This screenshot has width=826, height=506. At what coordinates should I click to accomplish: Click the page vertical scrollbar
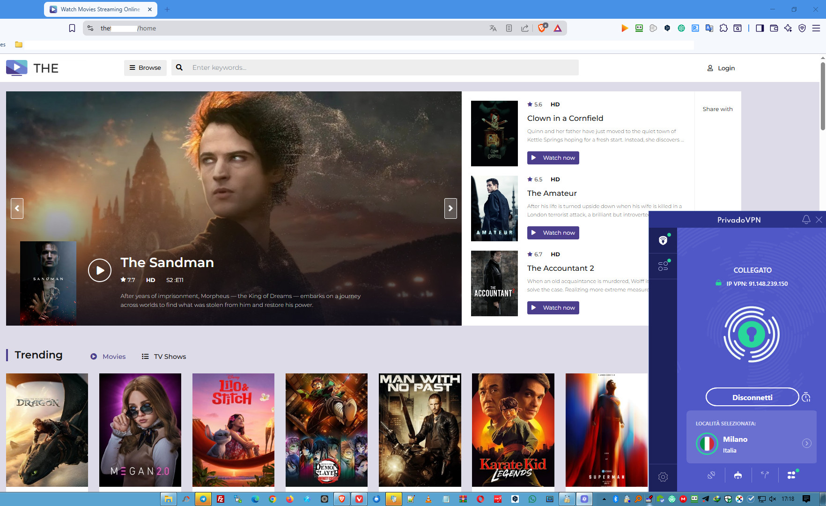(x=823, y=97)
